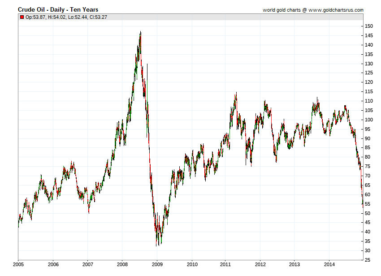Click the 2007 x-axis label
Viewport: 381px width, 276px height.
87,264
